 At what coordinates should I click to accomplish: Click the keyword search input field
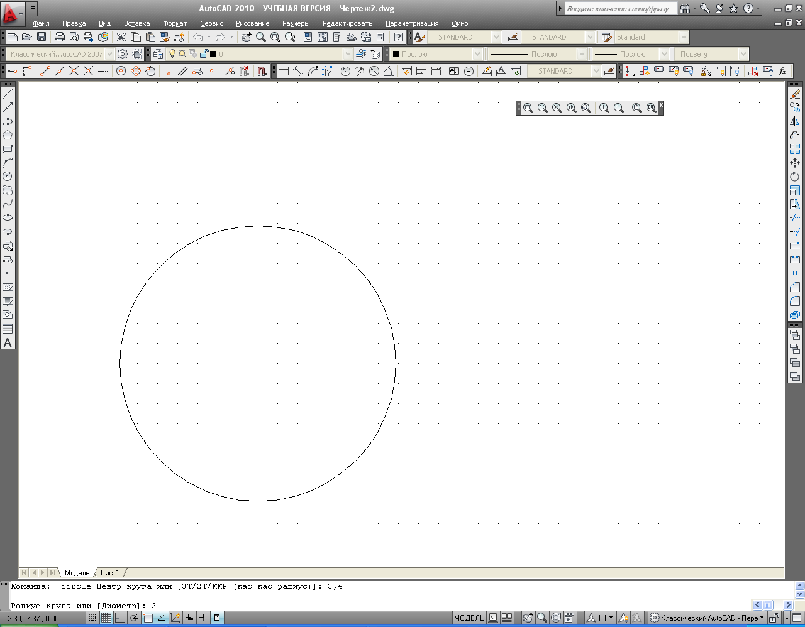621,9
